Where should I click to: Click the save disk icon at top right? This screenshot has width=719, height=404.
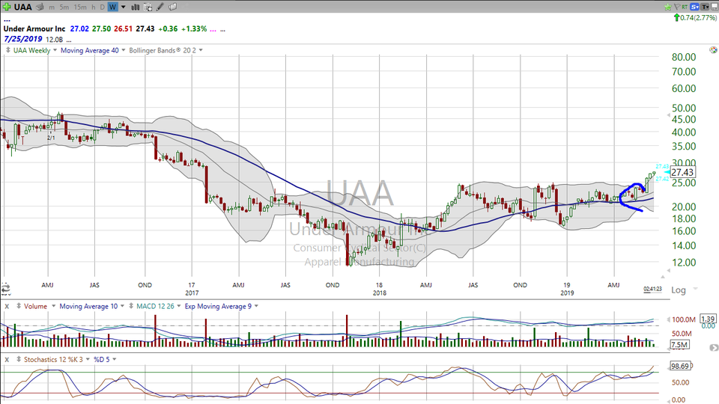(715, 7)
